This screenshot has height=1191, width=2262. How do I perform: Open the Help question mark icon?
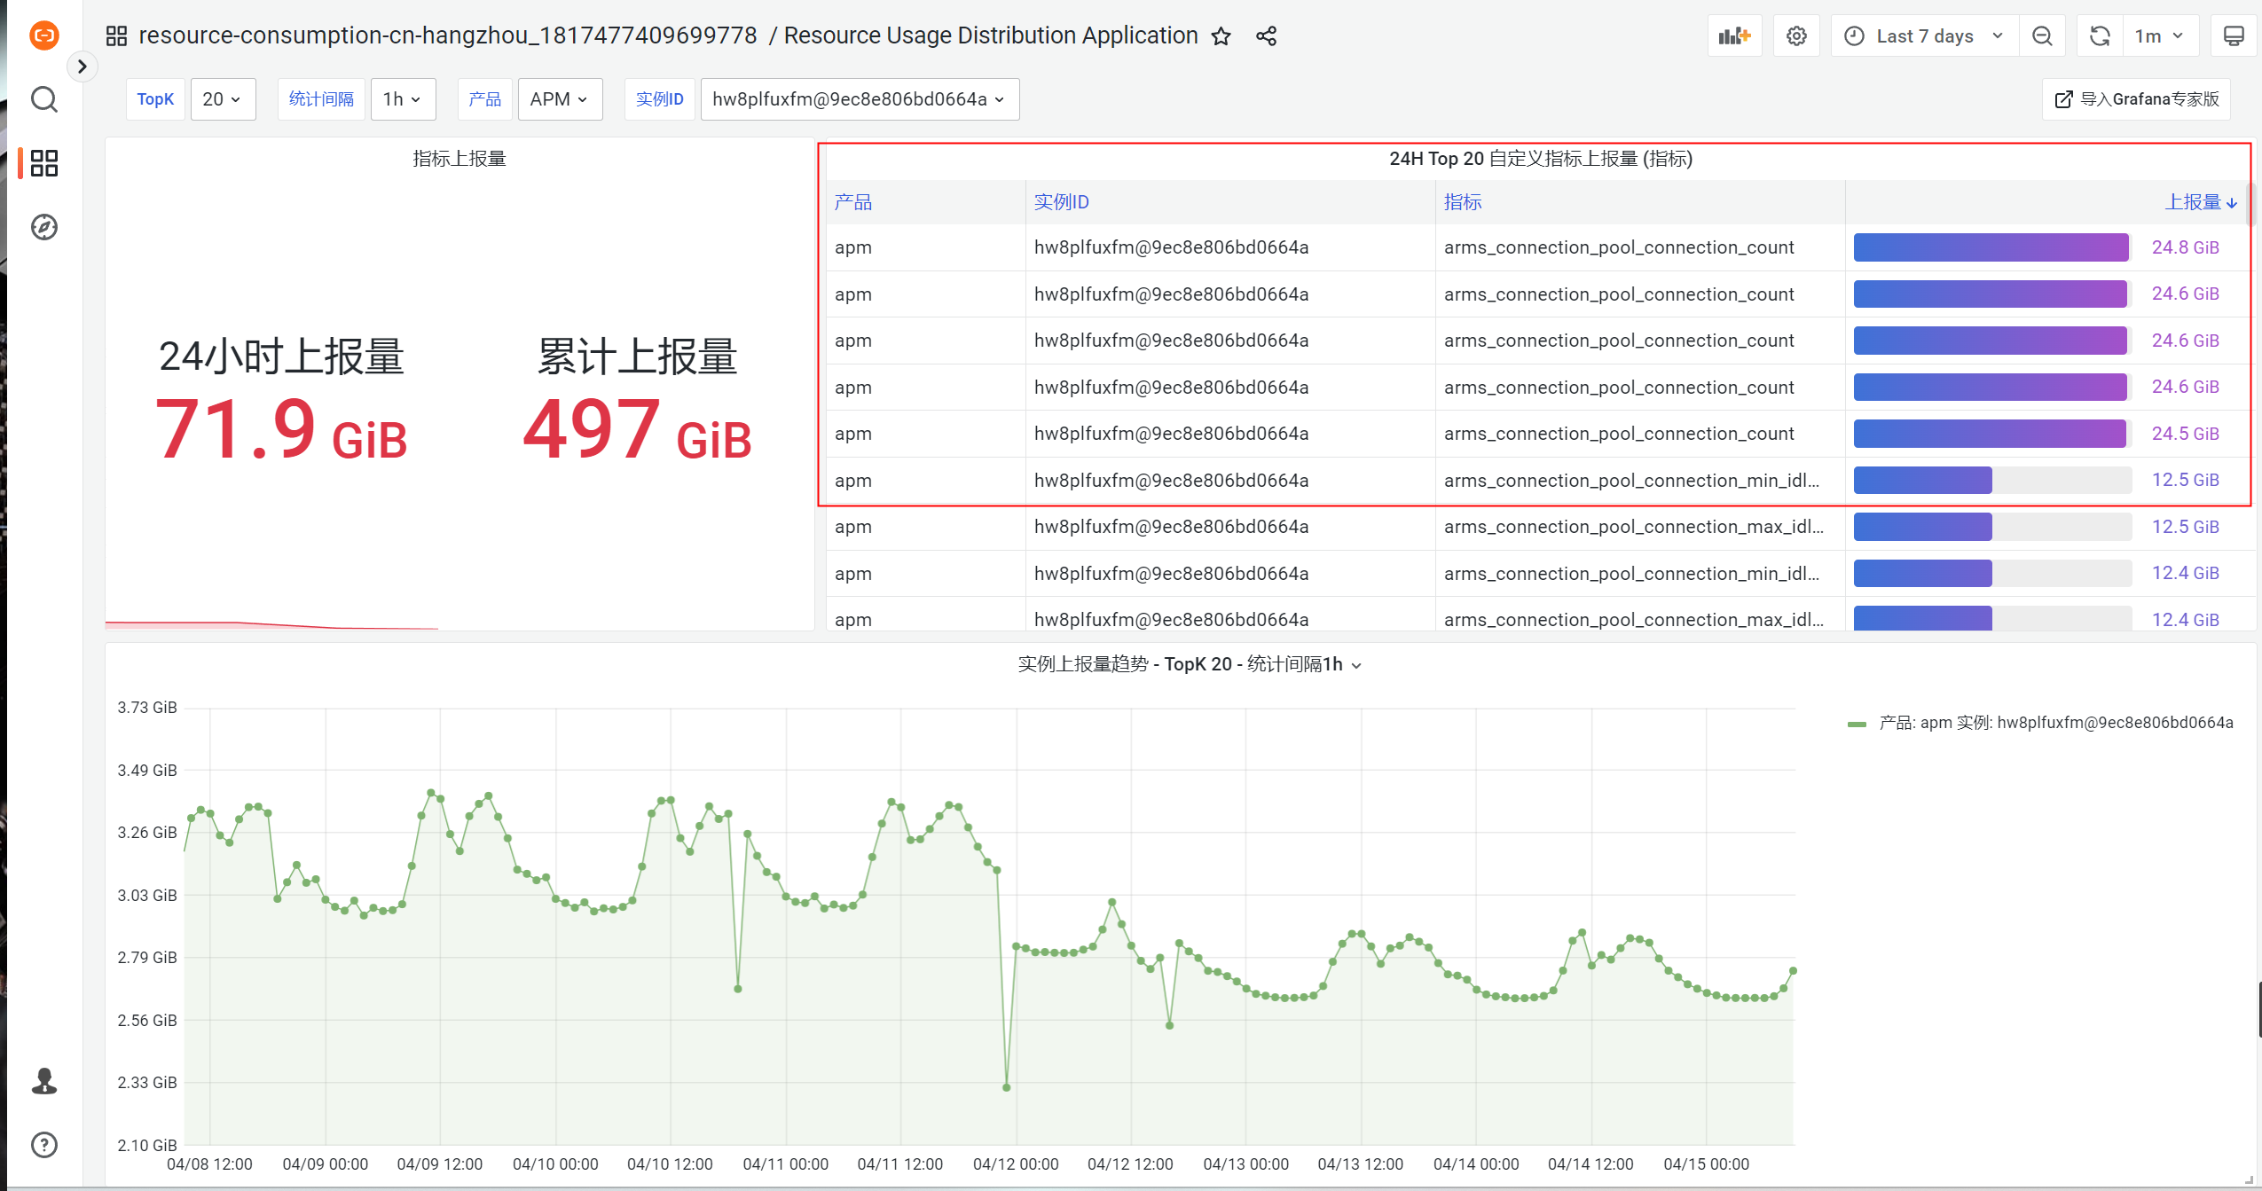tap(44, 1145)
